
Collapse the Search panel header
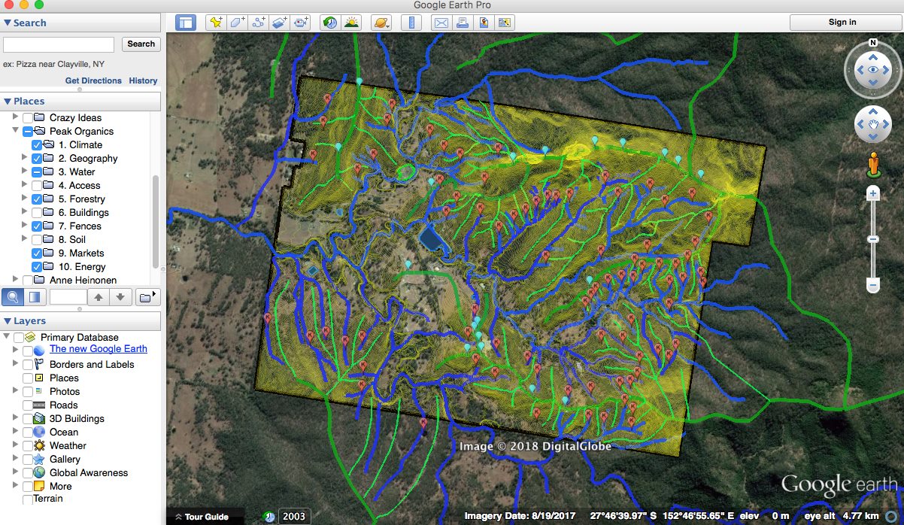point(80,23)
